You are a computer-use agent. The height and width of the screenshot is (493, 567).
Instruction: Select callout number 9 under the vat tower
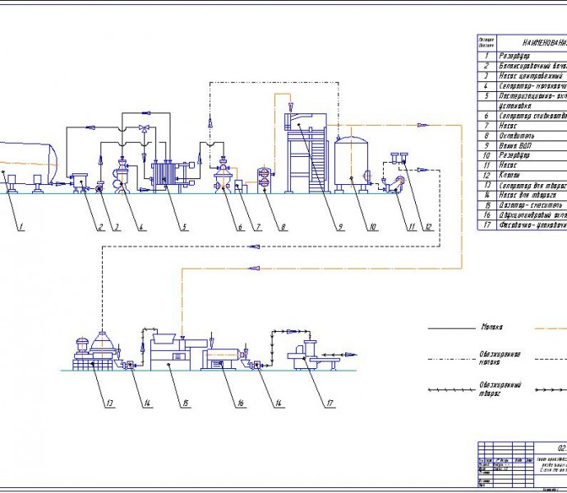click(x=340, y=227)
